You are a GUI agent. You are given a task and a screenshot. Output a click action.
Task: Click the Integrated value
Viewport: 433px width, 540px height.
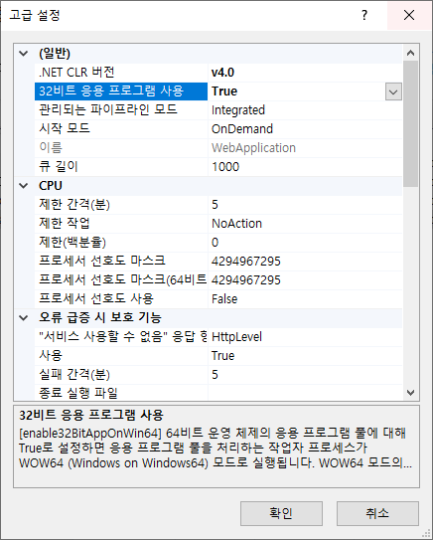point(238,110)
